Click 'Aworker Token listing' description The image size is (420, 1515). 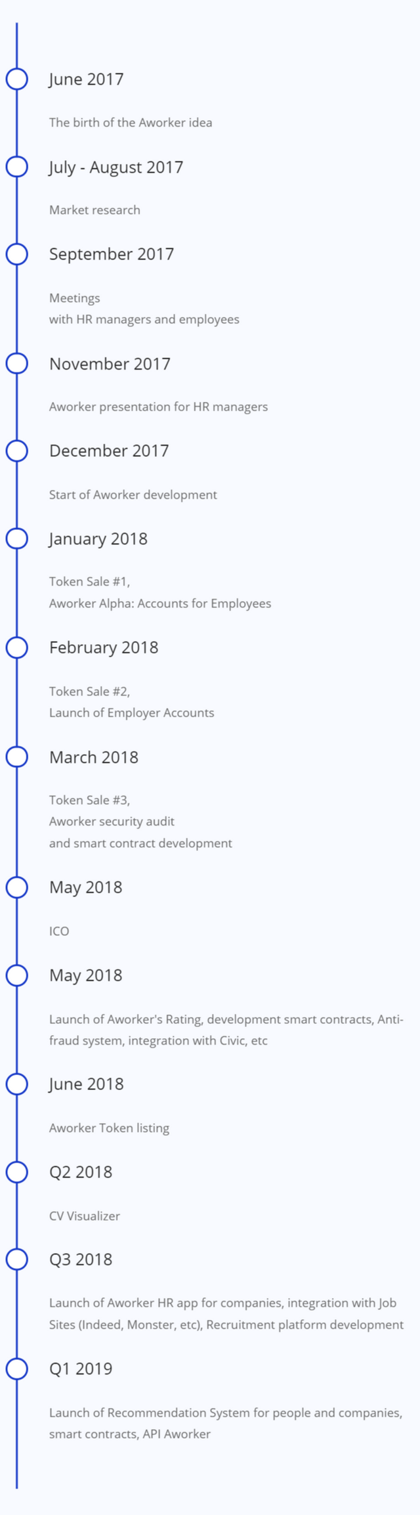tap(109, 1128)
